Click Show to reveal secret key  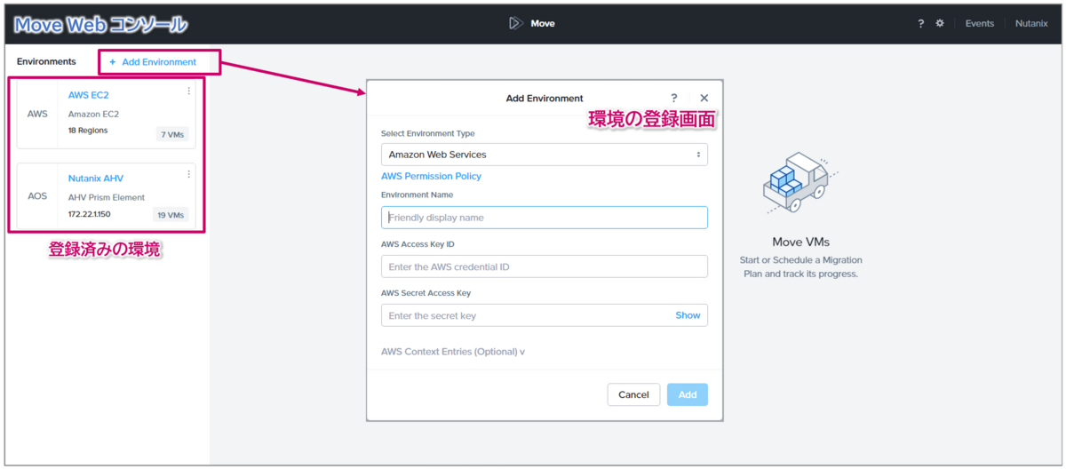[688, 315]
